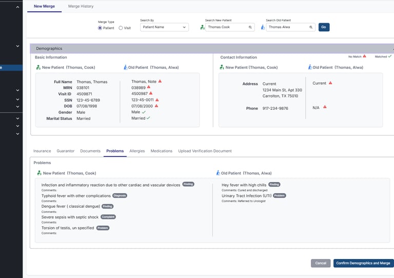This screenshot has width=394, height=278.
Task: Switch to the Merge History tab
Action: pyautogui.click(x=81, y=6)
